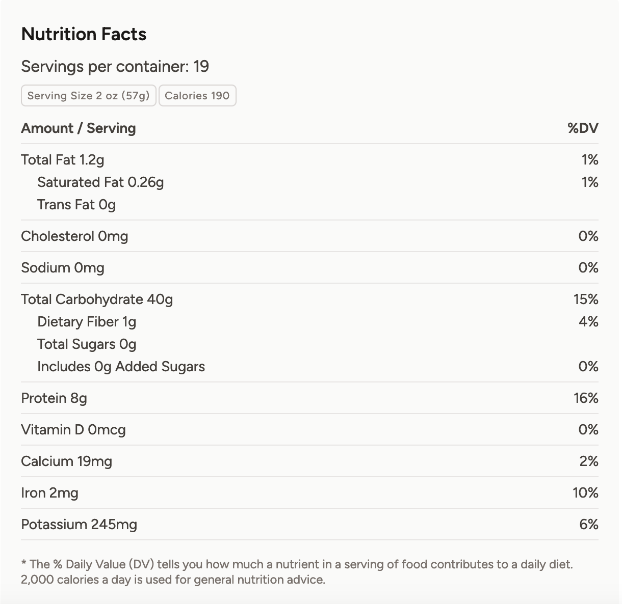
Task: Click the Trans Fat 0g entry
Action: [76, 205]
